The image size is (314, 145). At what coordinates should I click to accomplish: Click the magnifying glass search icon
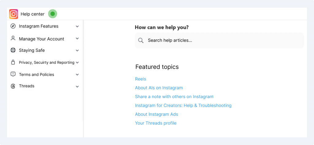pos(141,40)
